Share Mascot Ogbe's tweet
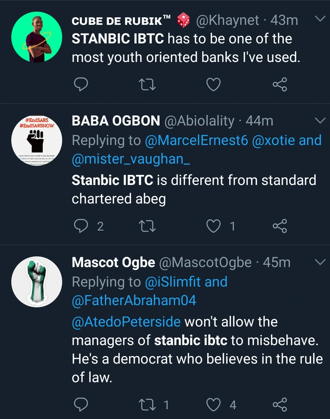Image resolution: width=330 pixels, height=419 pixels. coord(280,404)
